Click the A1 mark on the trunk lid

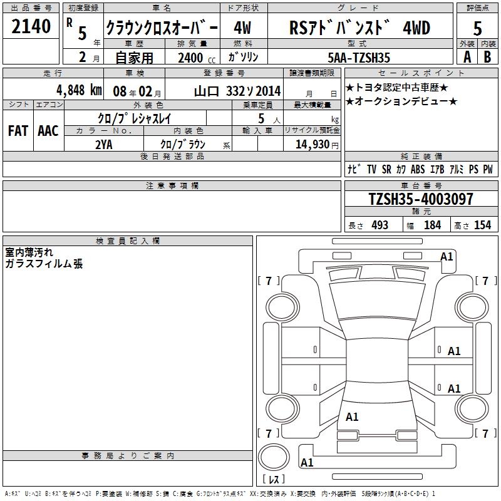(352, 417)
